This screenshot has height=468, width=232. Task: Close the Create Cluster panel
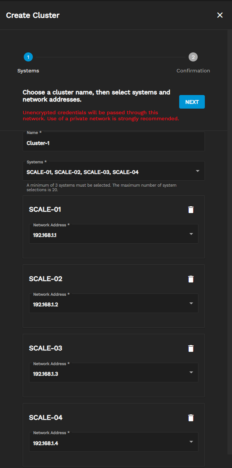pyautogui.click(x=220, y=15)
